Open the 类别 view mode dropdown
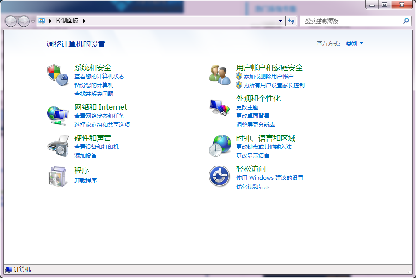The image size is (416, 278). click(353, 43)
